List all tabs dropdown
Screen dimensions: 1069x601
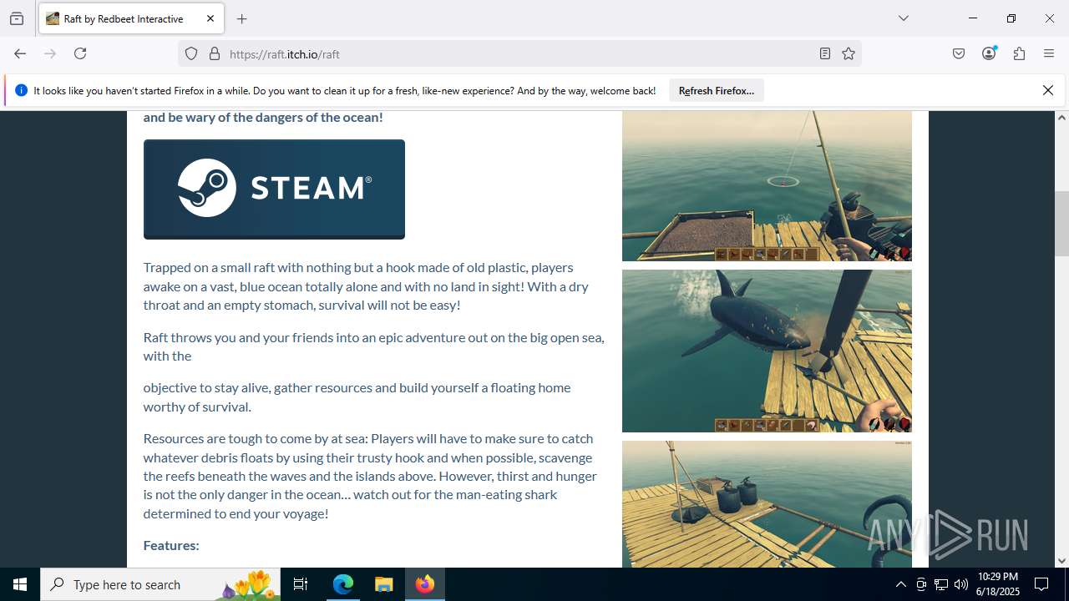click(904, 18)
